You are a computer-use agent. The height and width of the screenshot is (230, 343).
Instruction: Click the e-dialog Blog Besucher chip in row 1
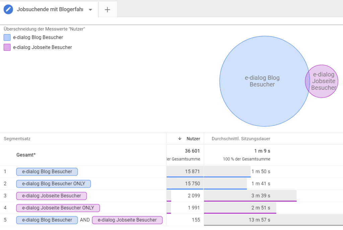[47, 172]
